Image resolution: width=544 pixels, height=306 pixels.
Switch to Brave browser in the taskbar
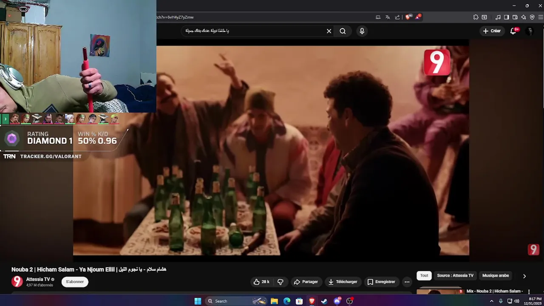click(312, 301)
